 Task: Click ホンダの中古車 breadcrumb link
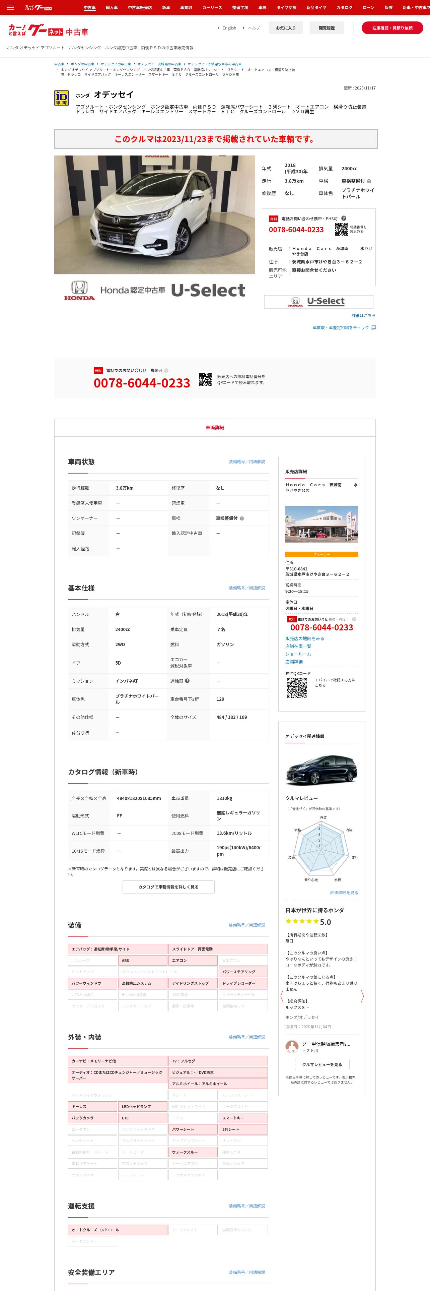82,64
